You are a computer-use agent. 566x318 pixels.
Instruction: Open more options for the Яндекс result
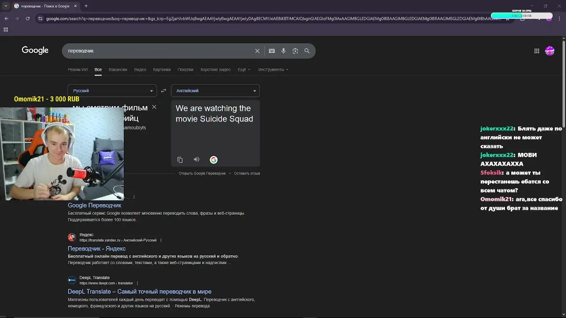pos(161,240)
